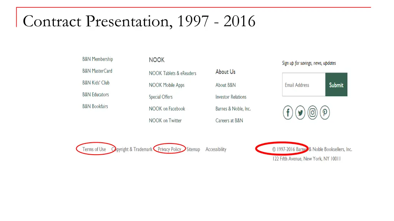This screenshot has width=394, height=221.
Task: Open B&N Educators link
Action: (x=95, y=94)
